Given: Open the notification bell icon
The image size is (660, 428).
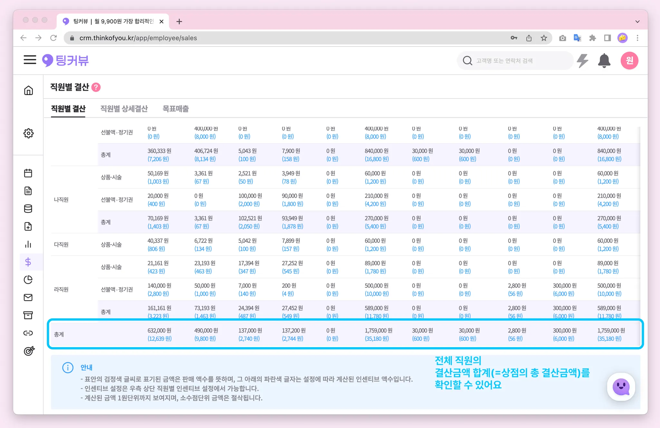Looking at the screenshot, I should pyautogui.click(x=604, y=61).
